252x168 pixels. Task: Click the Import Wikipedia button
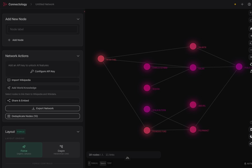(x=43, y=80)
